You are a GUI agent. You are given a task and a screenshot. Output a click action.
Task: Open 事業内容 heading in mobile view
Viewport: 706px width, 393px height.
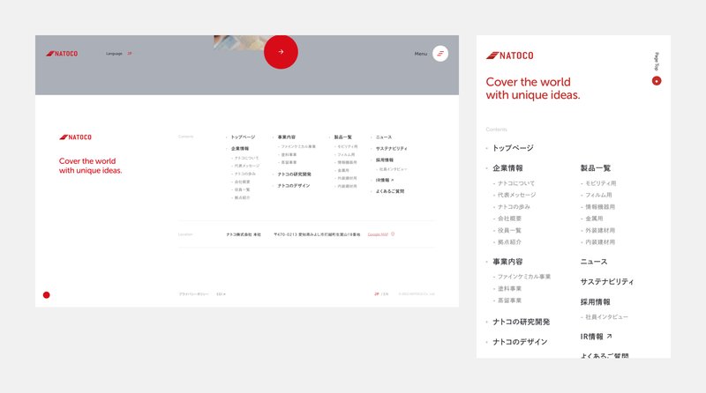pyautogui.click(x=507, y=262)
